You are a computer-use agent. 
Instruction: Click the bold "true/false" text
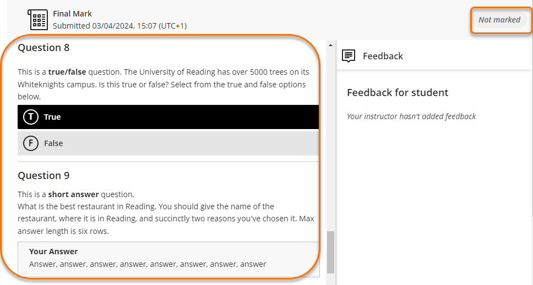point(67,72)
